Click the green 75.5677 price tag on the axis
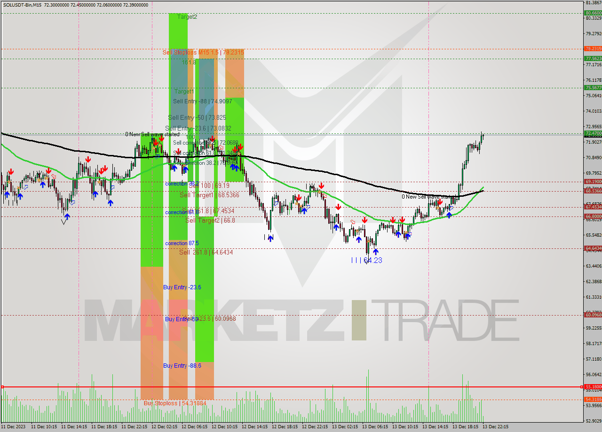This screenshot has width=602, height=432. click(x=593, y=87)
